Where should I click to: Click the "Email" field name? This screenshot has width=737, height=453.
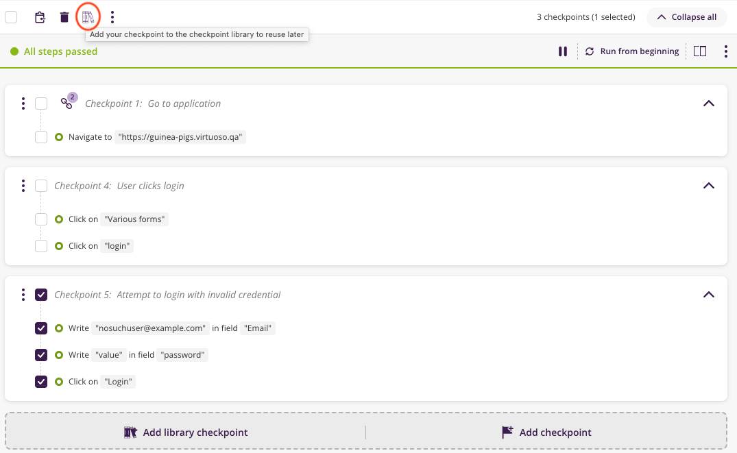(x=258, y=328)
